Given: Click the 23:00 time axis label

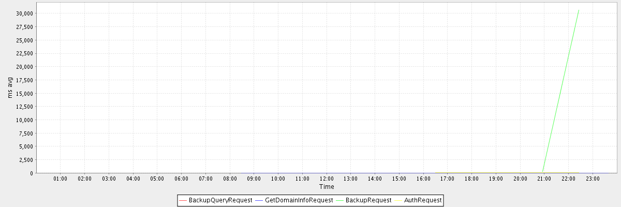Looking at the screenshot, I should coord(593,179).
